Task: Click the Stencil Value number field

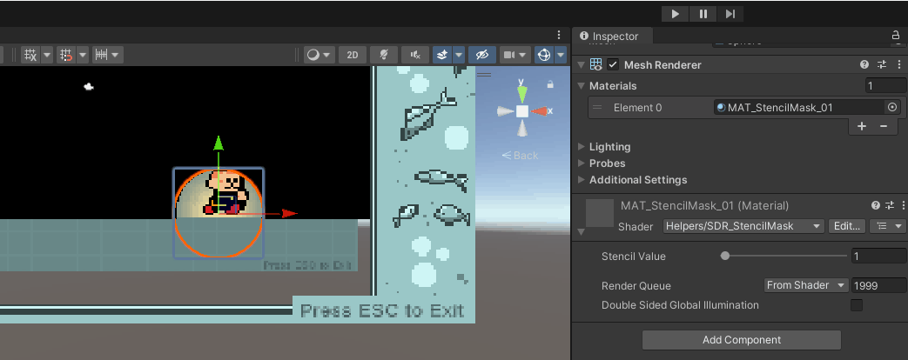Action: click(x=879, y=256)
